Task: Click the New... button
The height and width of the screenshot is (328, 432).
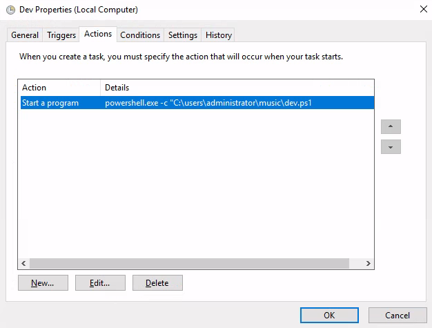Action: [x=43, y=283]
